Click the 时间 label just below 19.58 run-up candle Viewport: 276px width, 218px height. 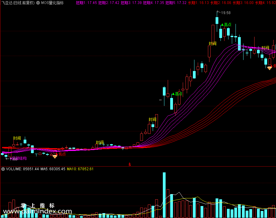(x=213, y=43)
